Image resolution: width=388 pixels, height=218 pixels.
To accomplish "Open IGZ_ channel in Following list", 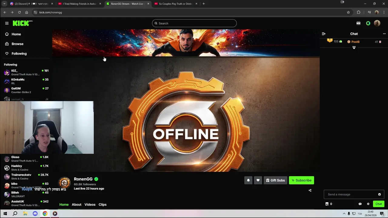I will 26,72.
